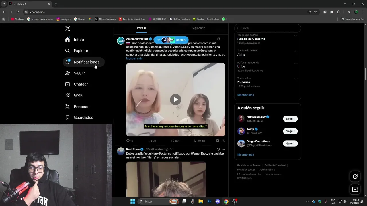The height and width of the screenshot is (206, 367).
Task: Switch to the Para ti tab
Action: pos(141,28)
